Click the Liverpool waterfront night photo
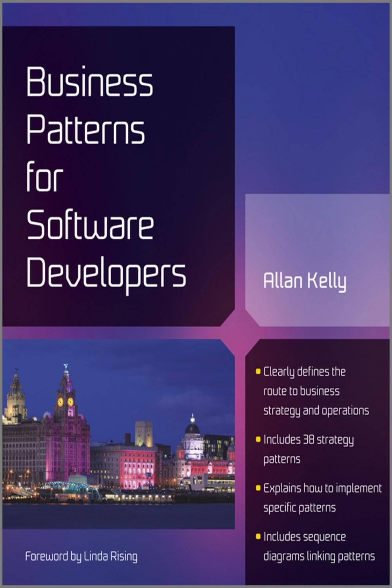392x588 pixels. pyautogui.click(x=118, y=434)
